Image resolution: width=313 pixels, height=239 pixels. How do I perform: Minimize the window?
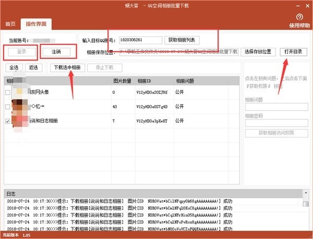point(298,6)
